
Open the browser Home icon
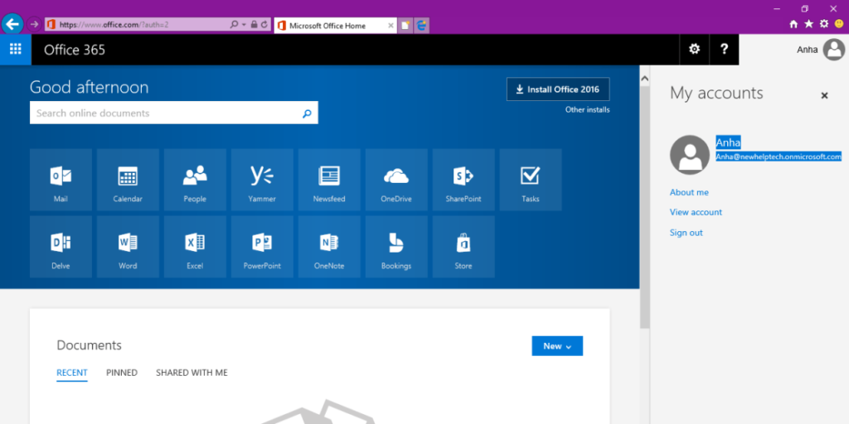pyautogui.click(x=793, y=24)
